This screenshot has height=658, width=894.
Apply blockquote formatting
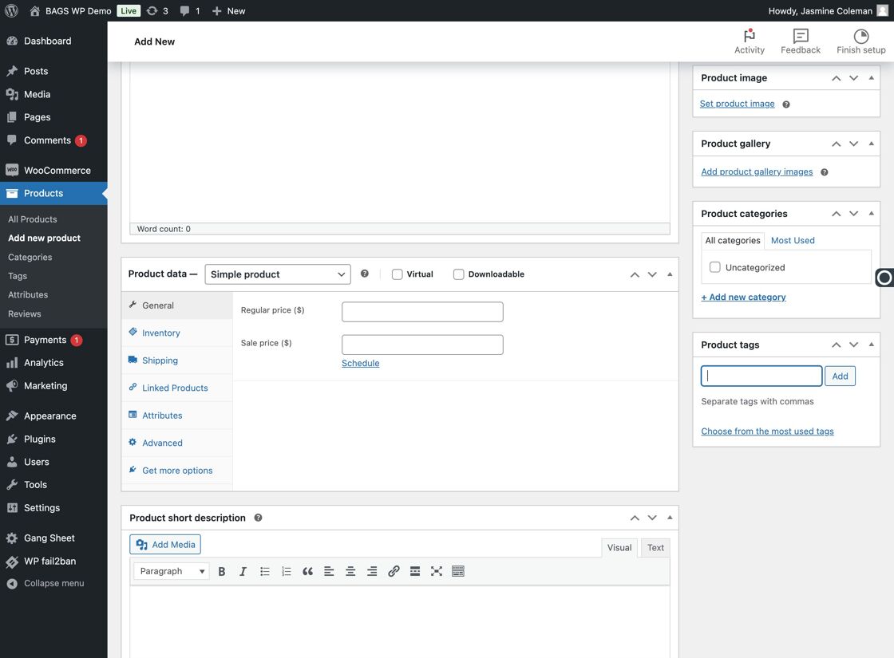[x=307, y=571]
